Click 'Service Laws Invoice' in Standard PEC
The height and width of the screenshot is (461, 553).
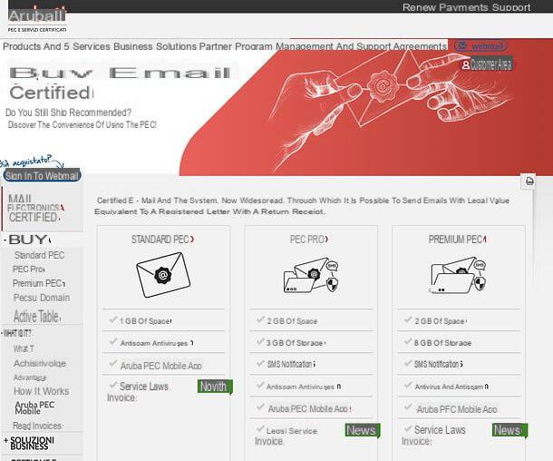[138, 392]
